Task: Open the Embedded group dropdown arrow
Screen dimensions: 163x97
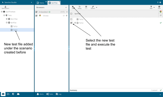Action: tap(67, 12)
